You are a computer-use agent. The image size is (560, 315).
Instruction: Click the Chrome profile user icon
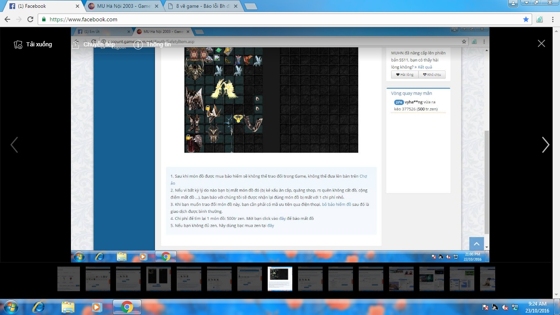pyautogui.click(x=513, y=3)
